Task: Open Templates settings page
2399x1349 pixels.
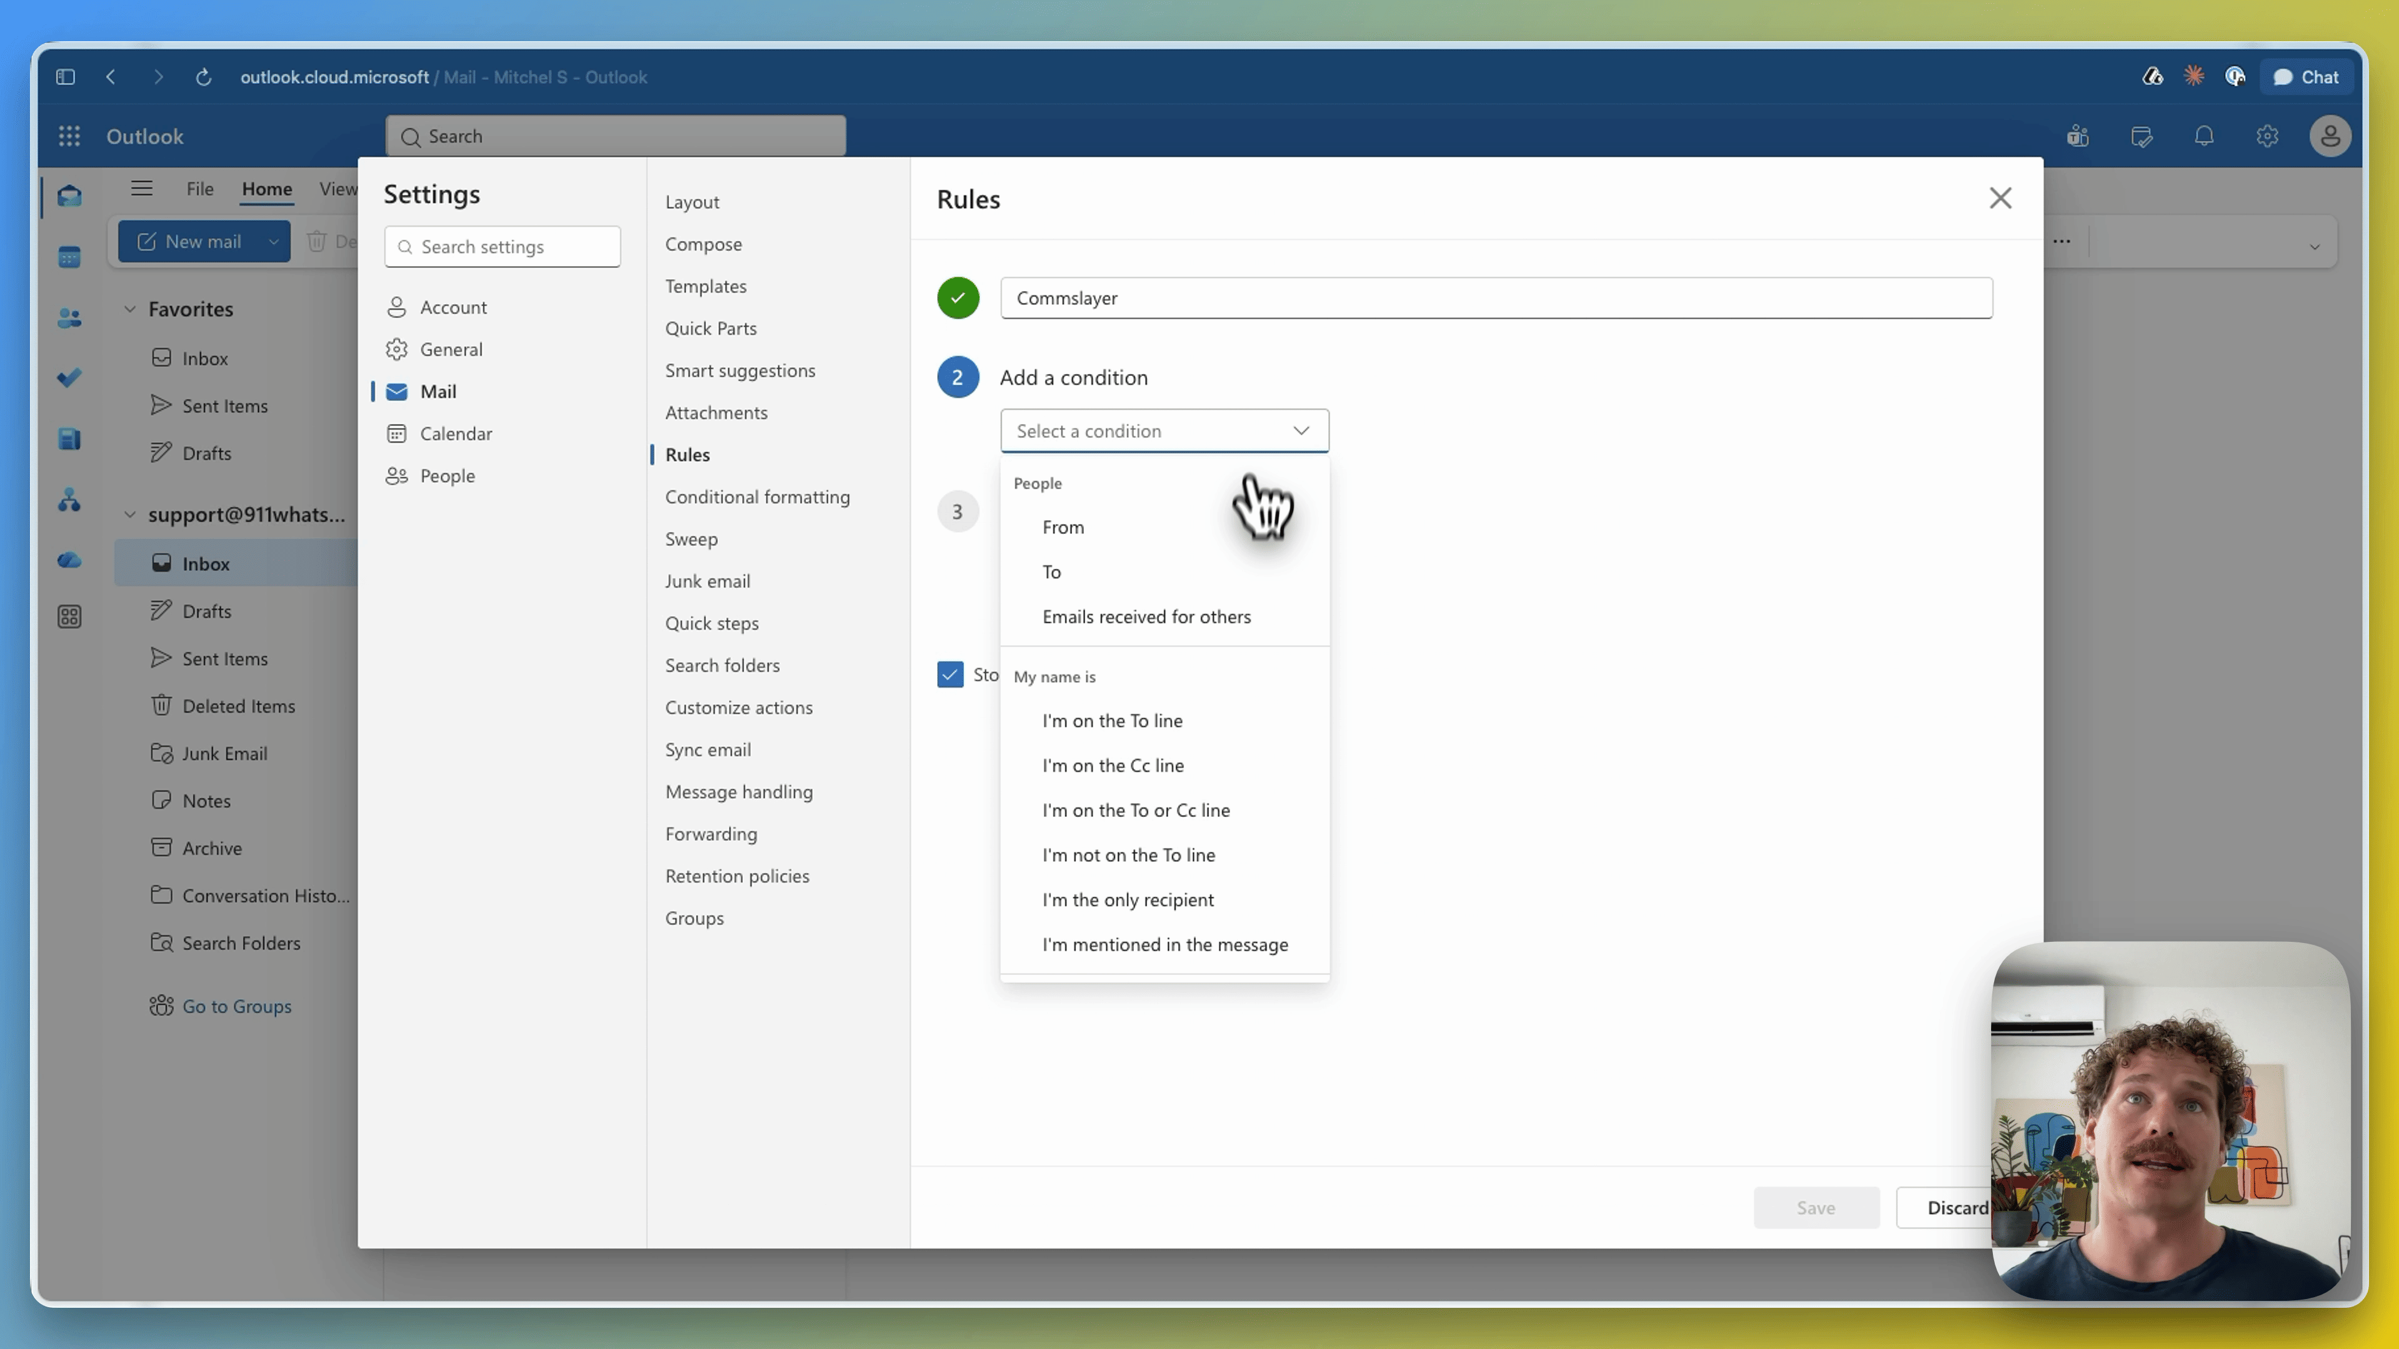Action: pyautogui.click(x=705, y=286)
